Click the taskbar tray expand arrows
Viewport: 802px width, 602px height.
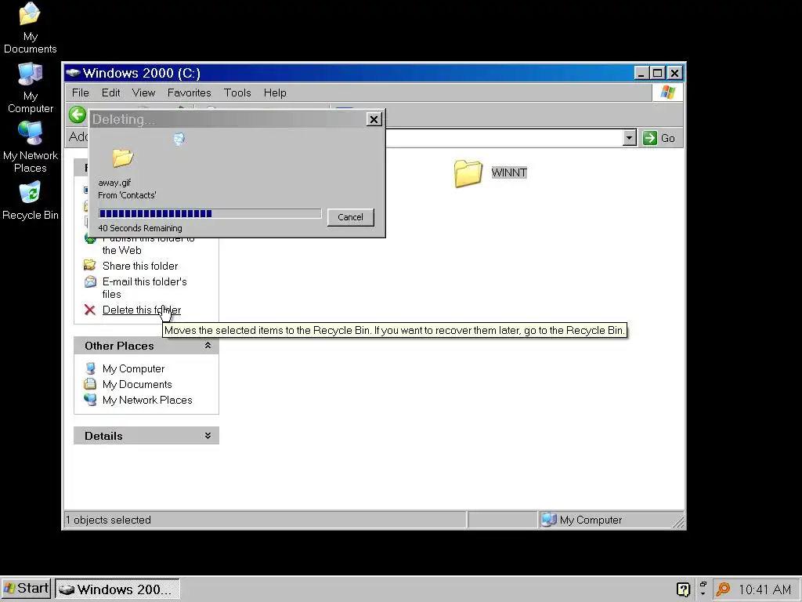[703, 589]
